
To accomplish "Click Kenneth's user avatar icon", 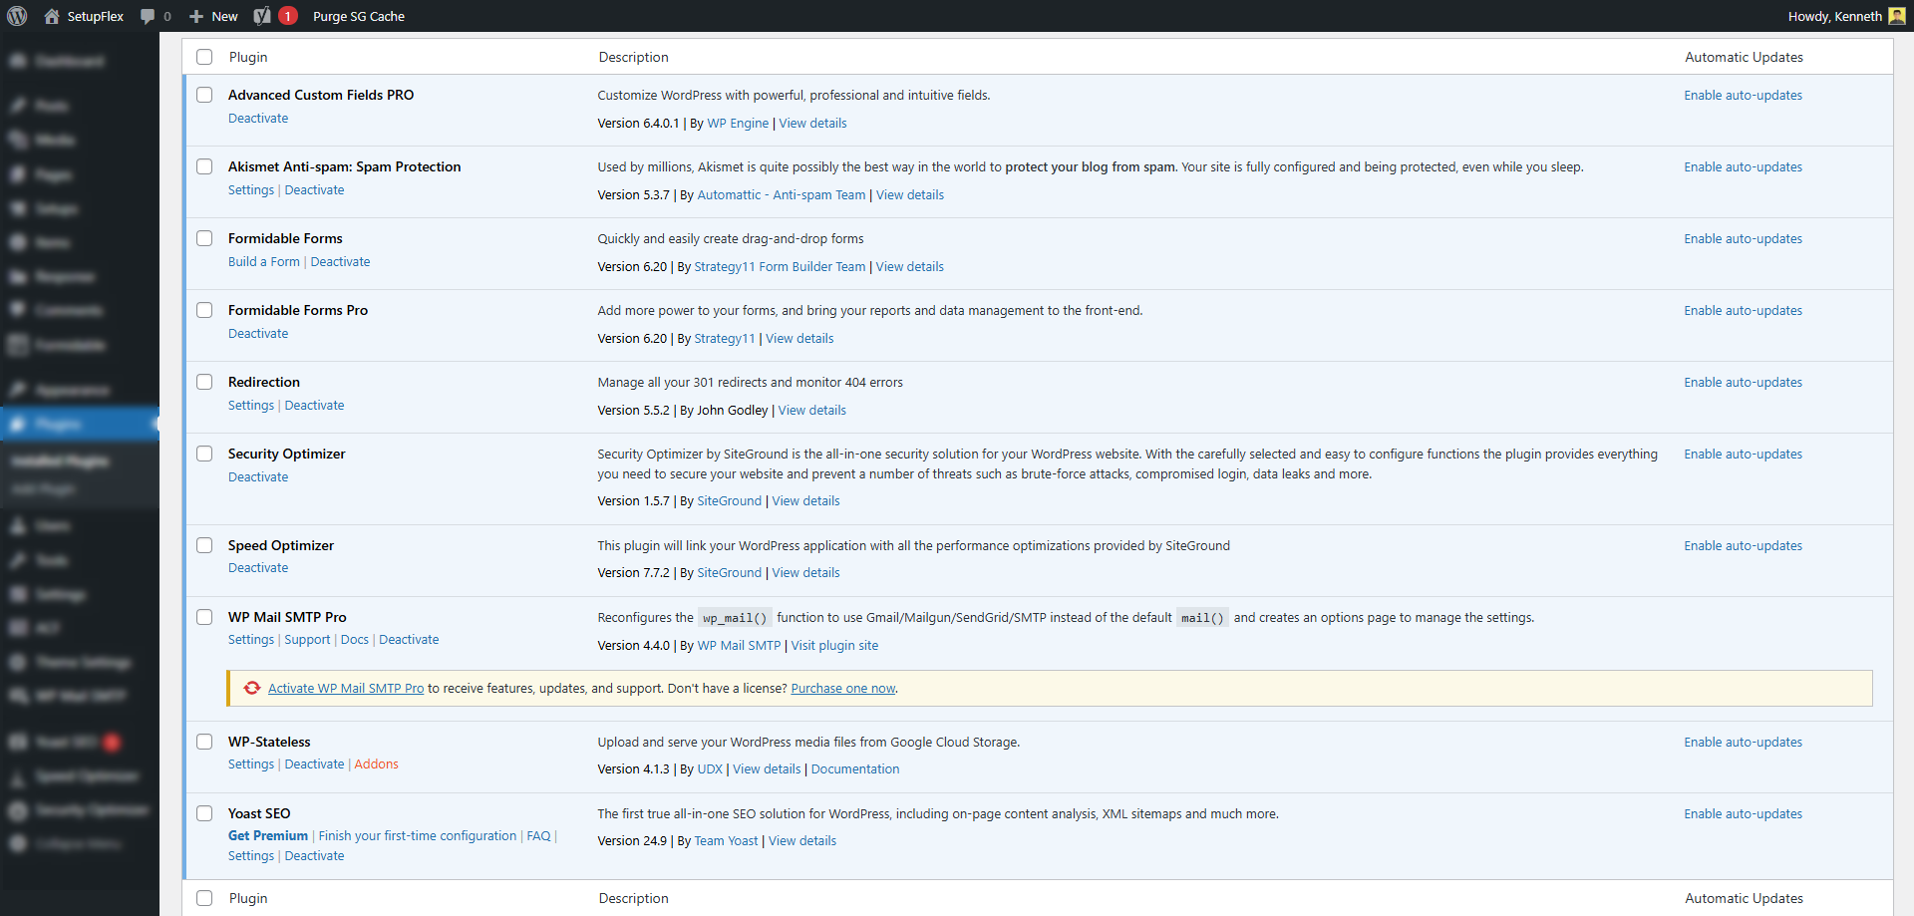I will click(x=1896, y=16).
